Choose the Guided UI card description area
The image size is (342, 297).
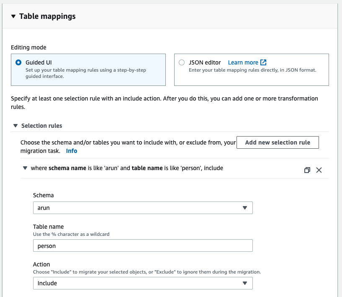point(86,73)
